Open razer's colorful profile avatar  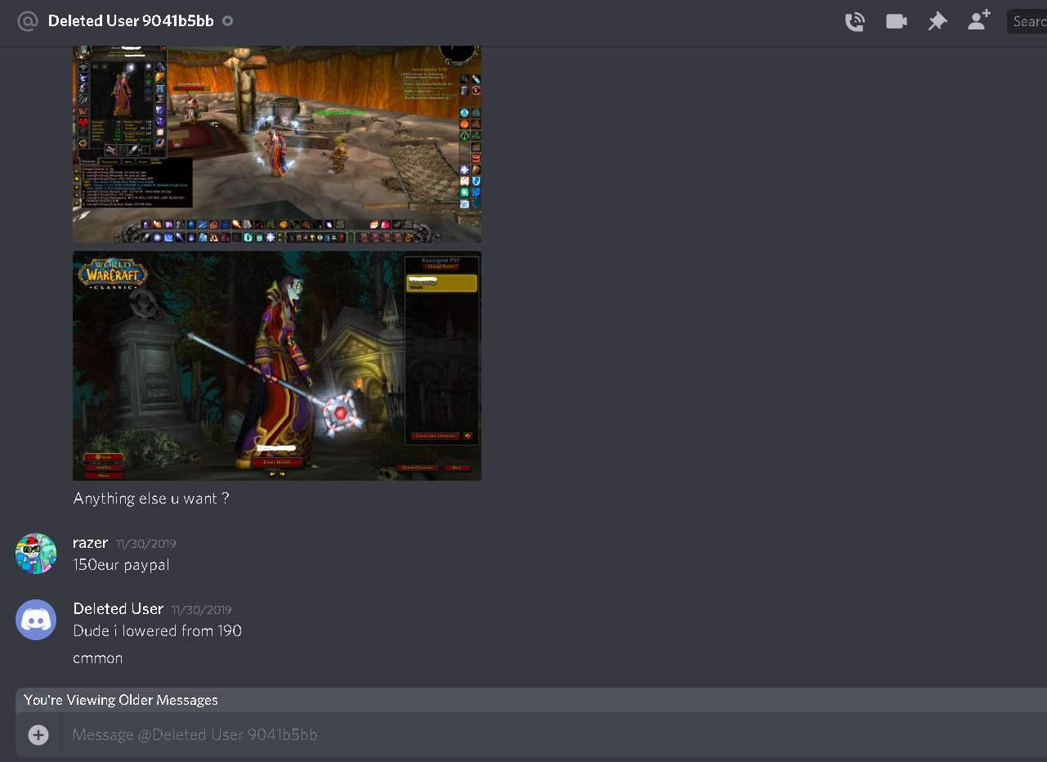click(36, 554)
